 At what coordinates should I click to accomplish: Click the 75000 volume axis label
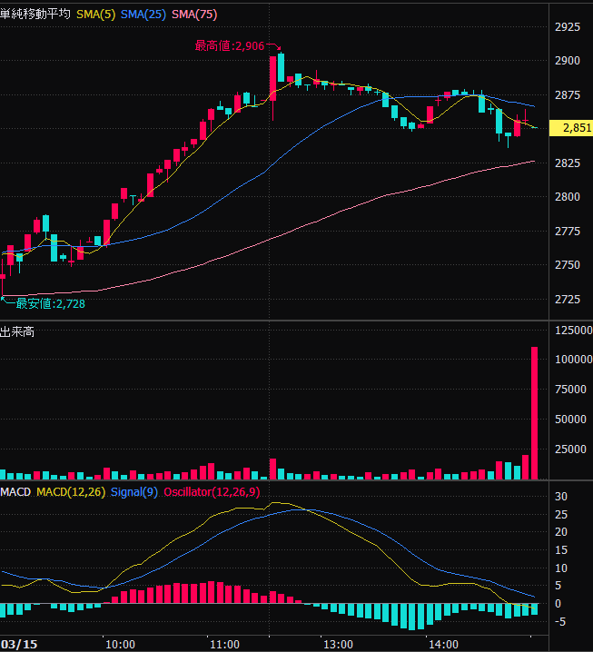pyautogui.click(x=570, y=390)
